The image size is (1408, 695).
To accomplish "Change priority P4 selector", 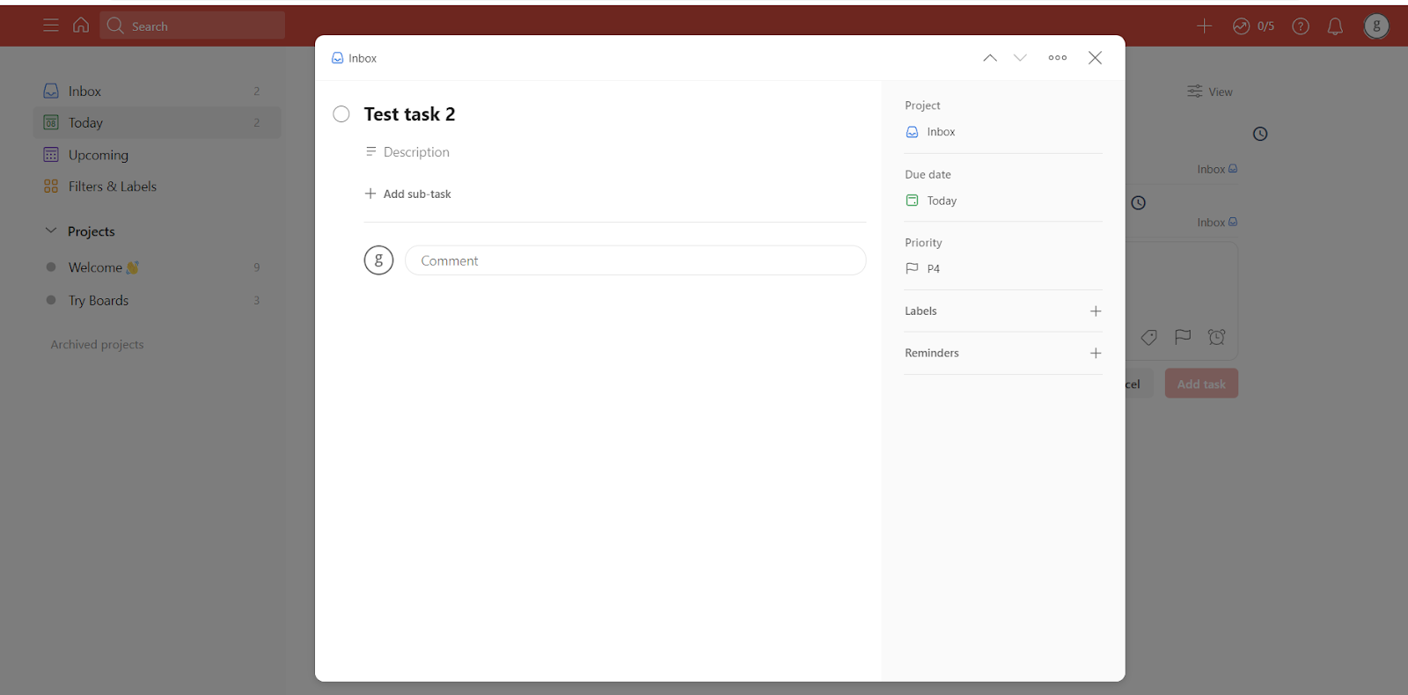I will [x=923, y=268].
